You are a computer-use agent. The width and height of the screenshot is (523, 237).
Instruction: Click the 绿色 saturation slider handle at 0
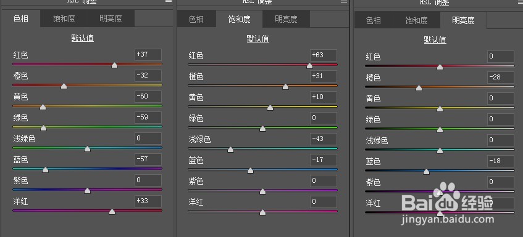point(262,129)
